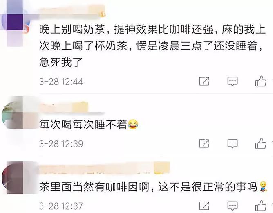273x213 pixels.
Task: Give a thumbs up to the 12:39 comment
Action: click(261, 143)
